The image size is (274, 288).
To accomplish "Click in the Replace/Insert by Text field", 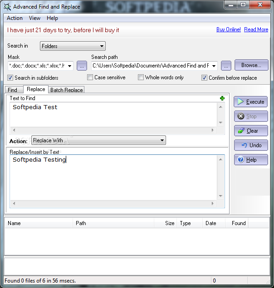I will (x=113, y=178).
